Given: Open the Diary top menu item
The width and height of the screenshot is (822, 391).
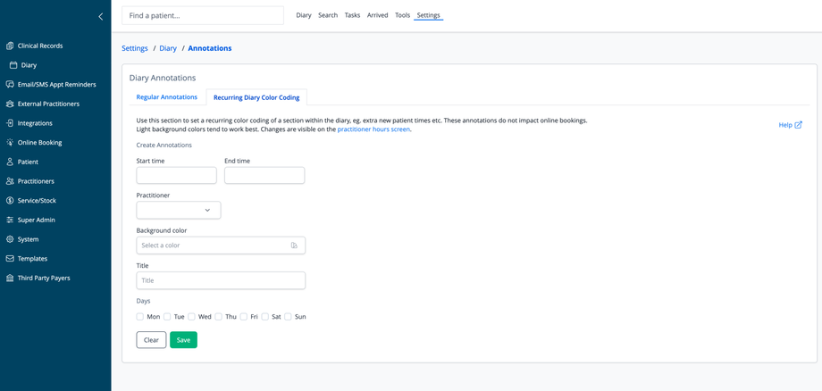Looking at the screenshot, I should pos(304,15).
